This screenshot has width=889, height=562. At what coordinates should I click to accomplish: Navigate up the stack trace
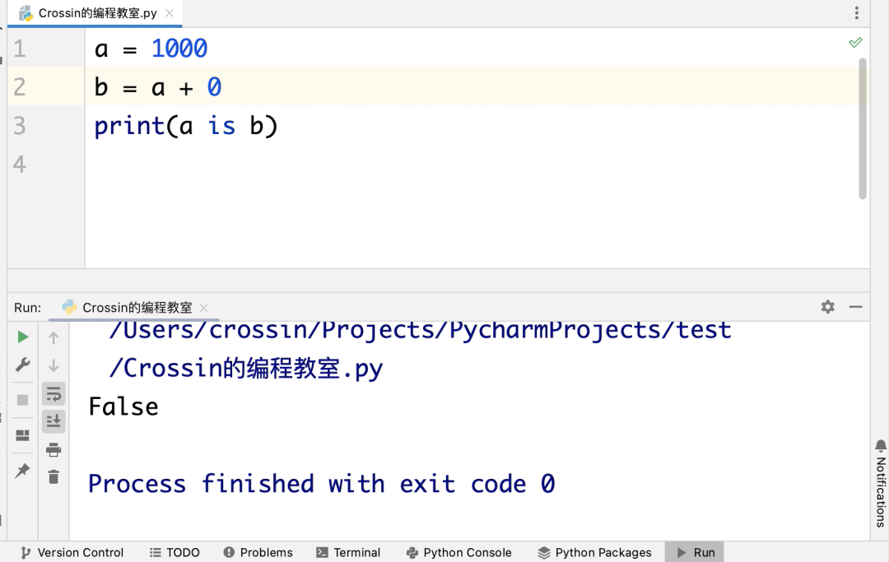pos(54,338)
